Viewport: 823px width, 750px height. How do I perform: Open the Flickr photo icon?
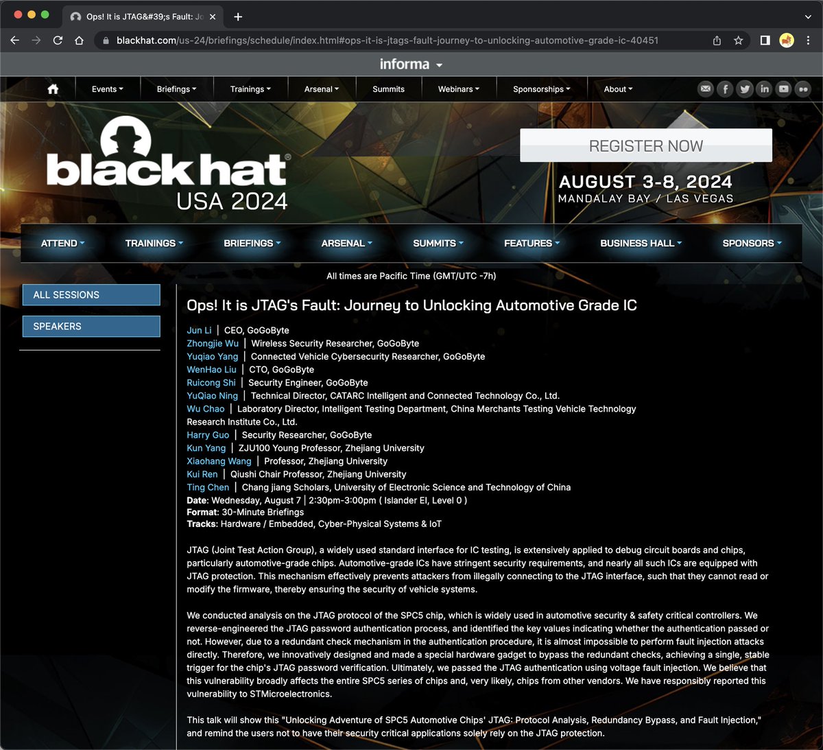(x=803, y=89)
